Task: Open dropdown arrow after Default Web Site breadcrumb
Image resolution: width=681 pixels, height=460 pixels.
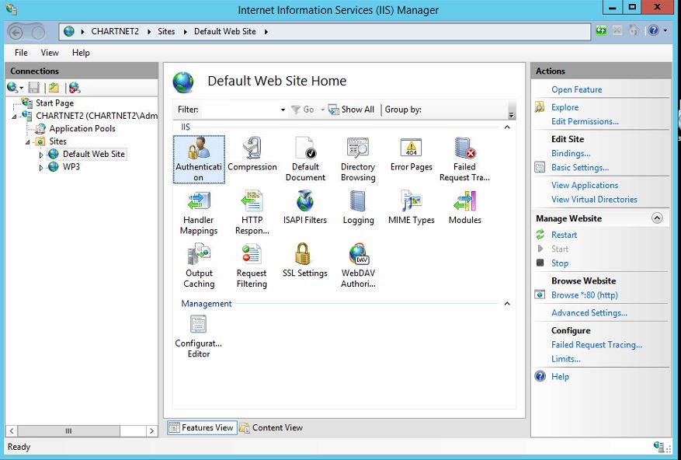Action: click(266, 32)
